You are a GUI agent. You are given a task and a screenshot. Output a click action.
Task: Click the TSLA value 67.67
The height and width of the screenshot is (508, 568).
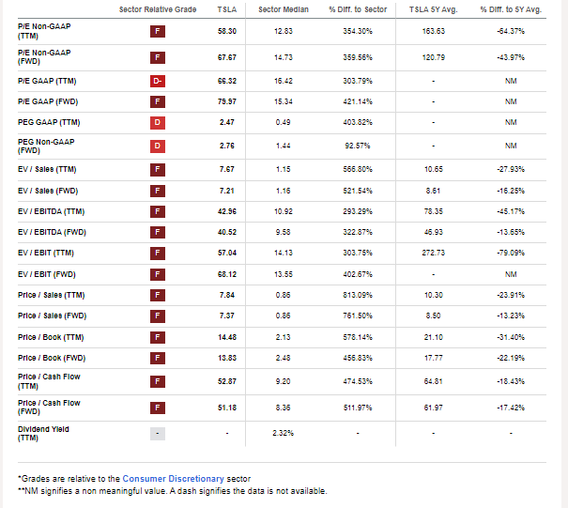click(x=227, y=57)
